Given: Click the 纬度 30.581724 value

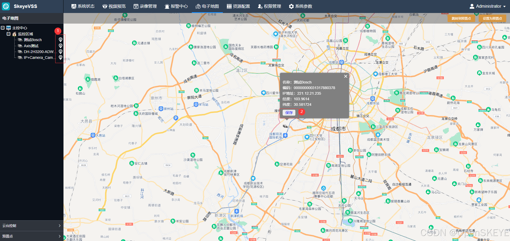Looking at the screenshot, I should (x=303, y=104).
